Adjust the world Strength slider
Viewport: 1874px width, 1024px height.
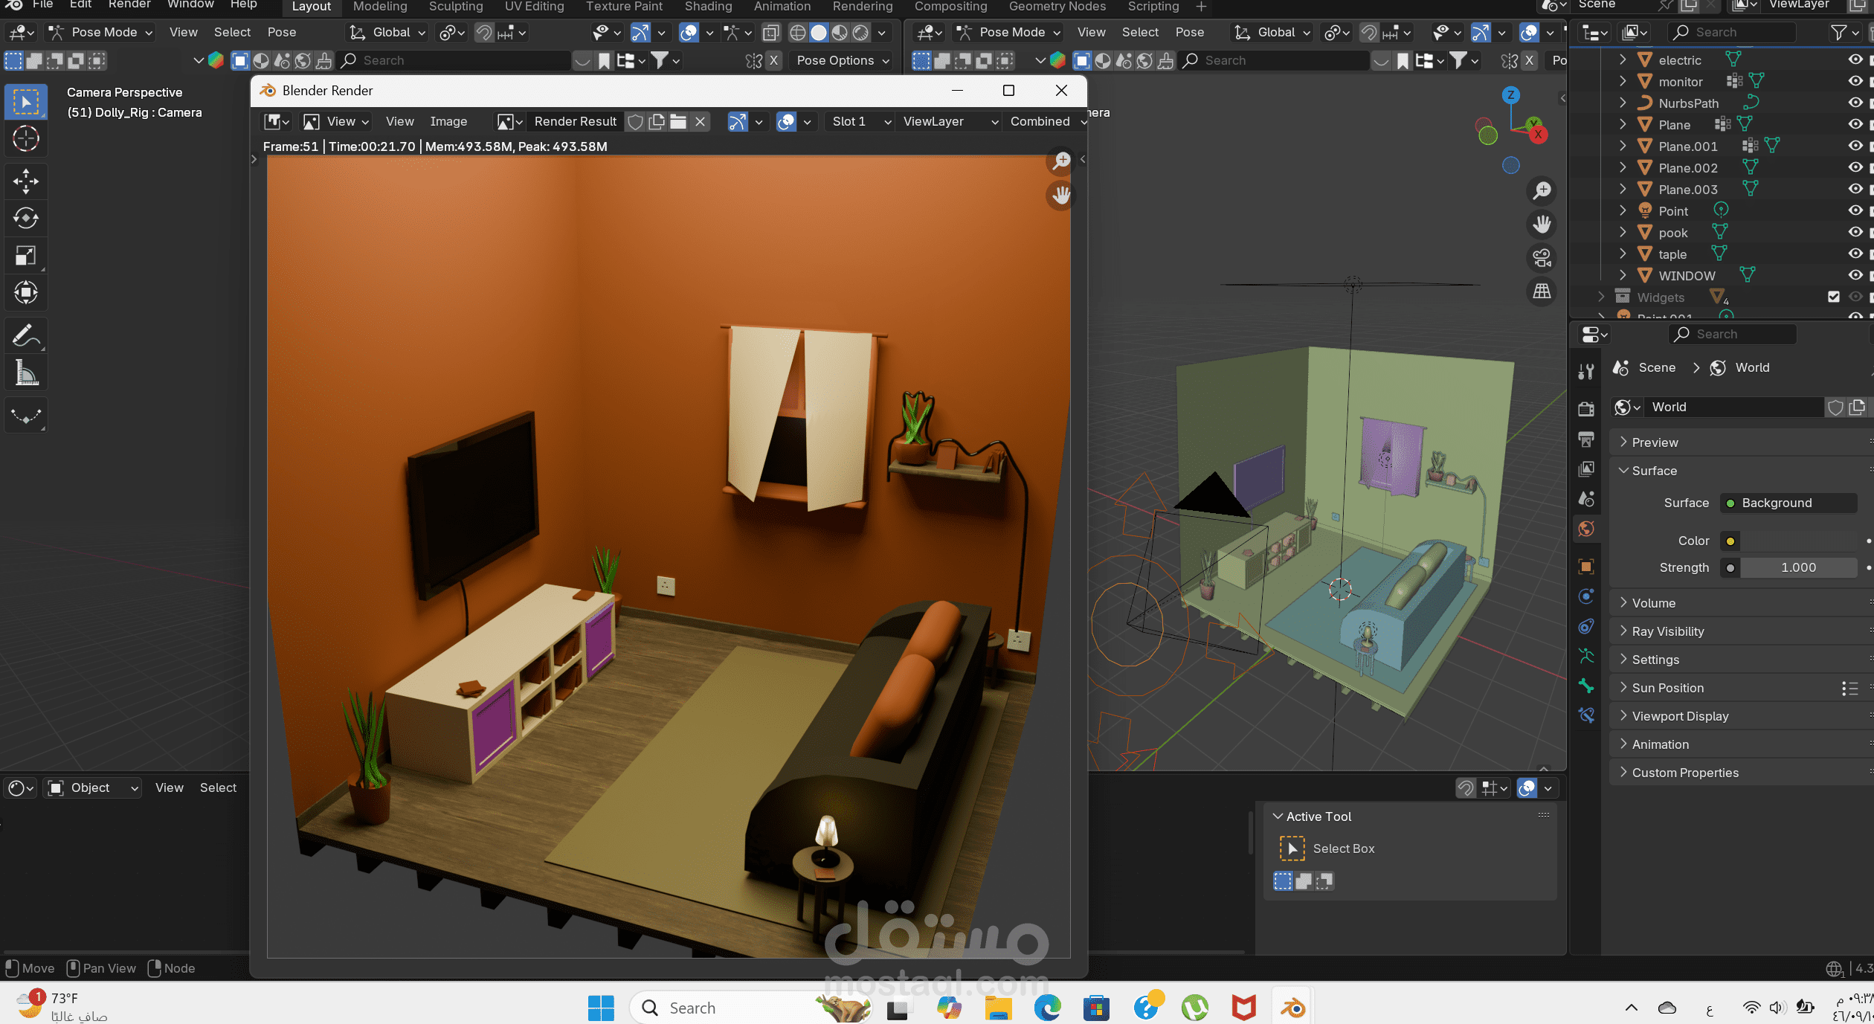[x=1797, y=567]
